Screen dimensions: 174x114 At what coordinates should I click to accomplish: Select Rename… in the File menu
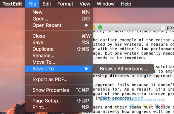59,56
